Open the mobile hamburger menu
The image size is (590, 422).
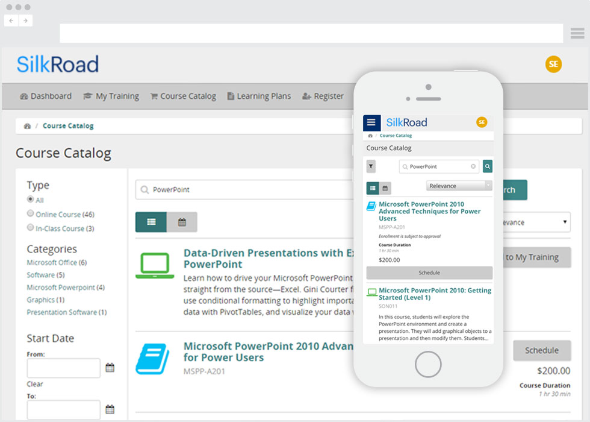pyautogui.click(x=371, y=122)
